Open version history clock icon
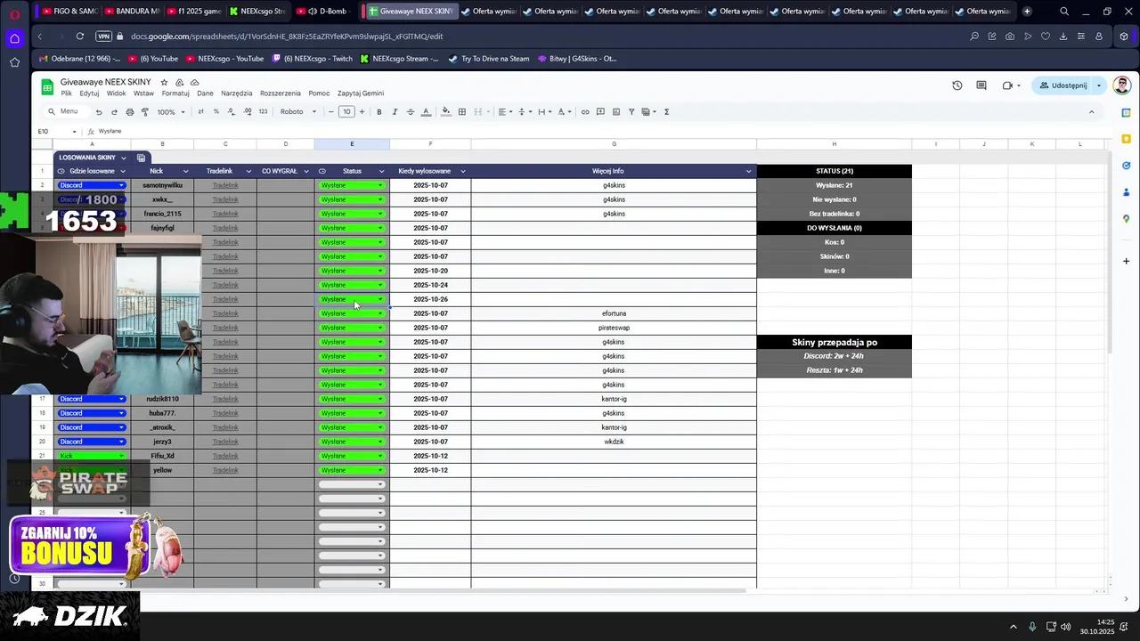 pos(957,85)
